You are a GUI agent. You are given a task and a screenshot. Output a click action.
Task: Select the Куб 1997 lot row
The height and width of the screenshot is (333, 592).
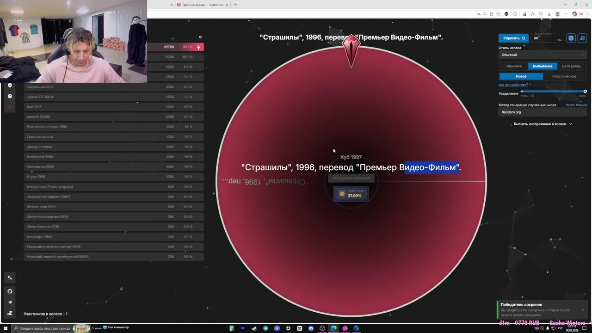[114, 107]
